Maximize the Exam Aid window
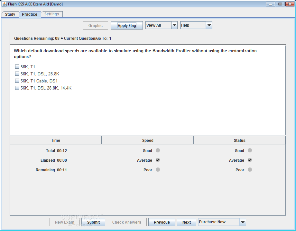296x231 pixels. coord(280,4)
